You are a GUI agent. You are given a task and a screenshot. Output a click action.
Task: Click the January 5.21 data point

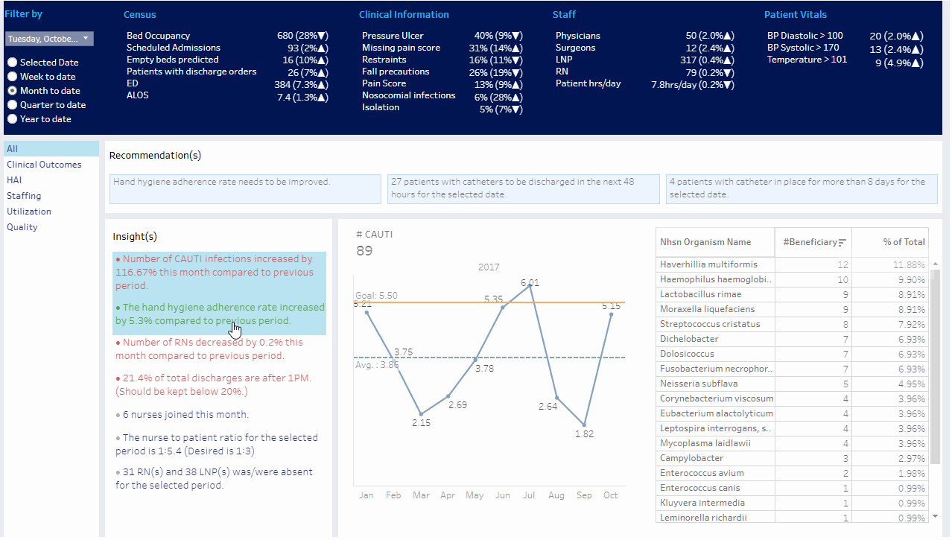tap(366, 312)
